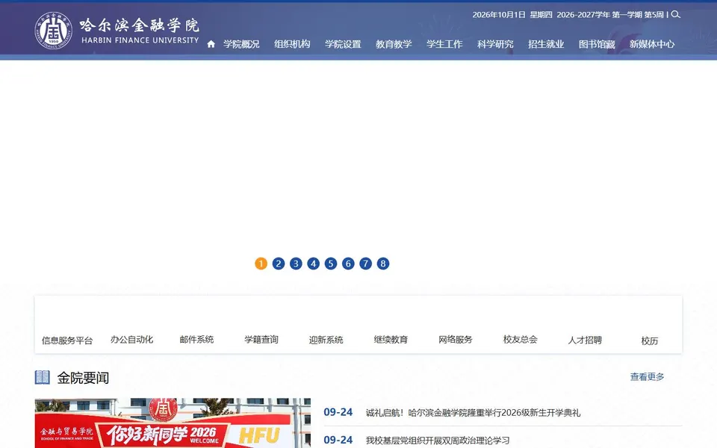Show carousel slide 7
Screen dimensions: 717x448
tap(365, 264)
